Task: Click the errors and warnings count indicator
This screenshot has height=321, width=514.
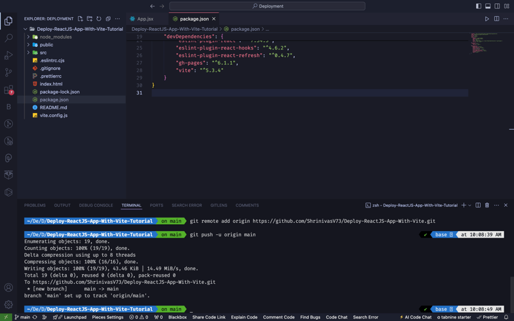Action: pyautogui.click(x=138, y=317)
